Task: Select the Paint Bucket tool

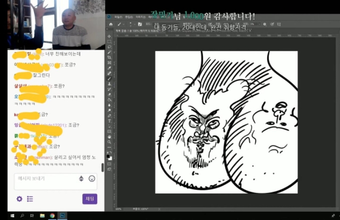Action: click(x=109, y=100)
